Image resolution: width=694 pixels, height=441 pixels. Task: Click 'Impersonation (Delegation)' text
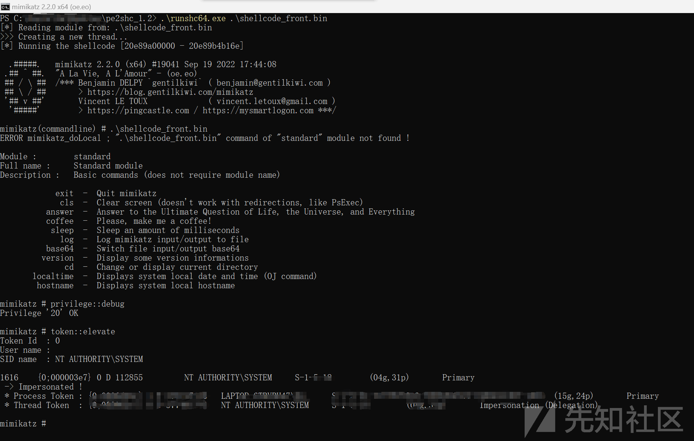539,405
